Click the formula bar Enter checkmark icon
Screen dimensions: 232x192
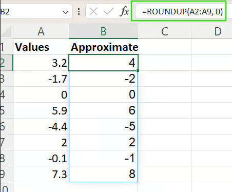pyautogui.click(x=109, y=12)
